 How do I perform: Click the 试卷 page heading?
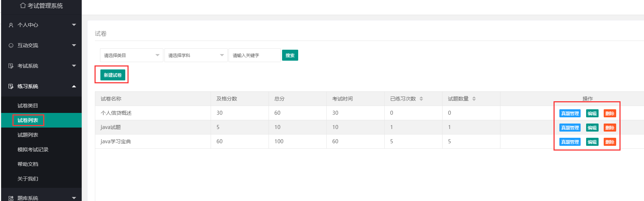101,34
